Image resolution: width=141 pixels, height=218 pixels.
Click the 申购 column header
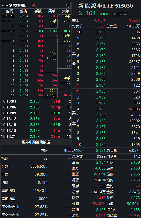[44, 150]
